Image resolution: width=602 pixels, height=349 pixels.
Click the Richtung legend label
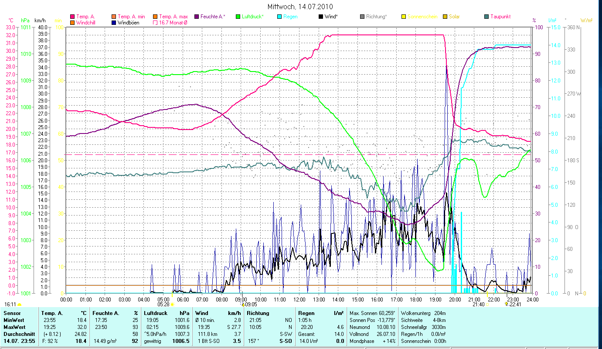coord(376,17)
